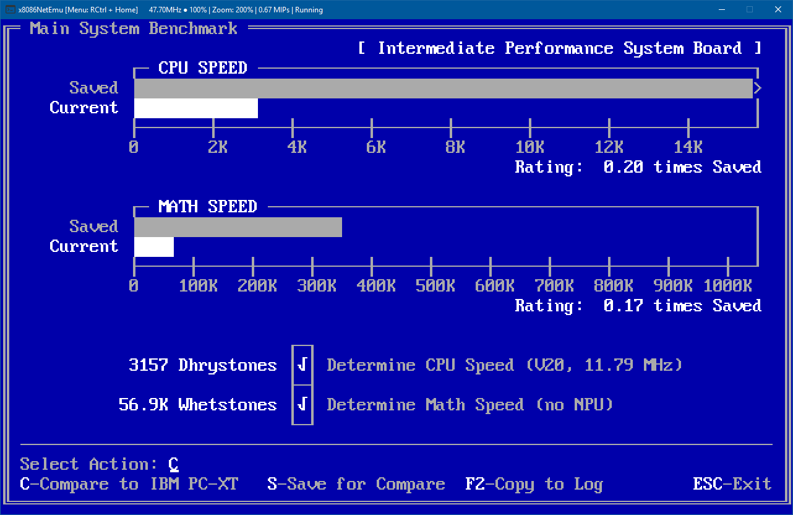
Task: Click the CPU Rating 0.20 times Saved text
Action: (x=638, y=167)
